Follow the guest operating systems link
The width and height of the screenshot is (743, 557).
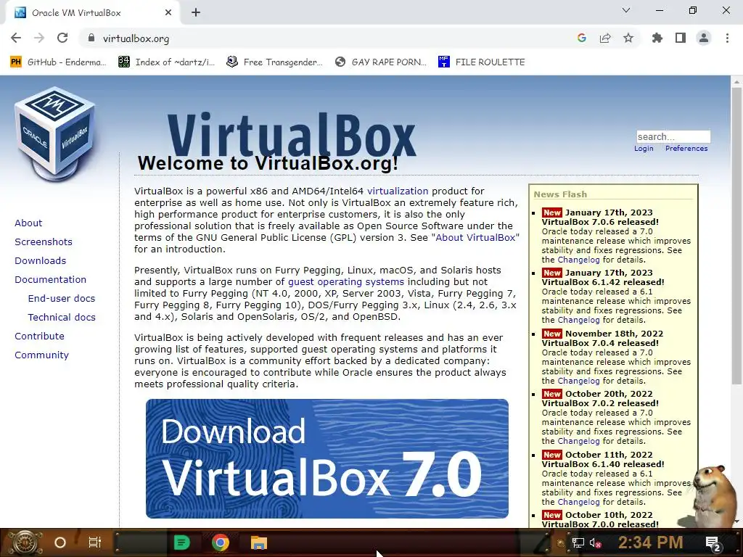coord(346,282)
